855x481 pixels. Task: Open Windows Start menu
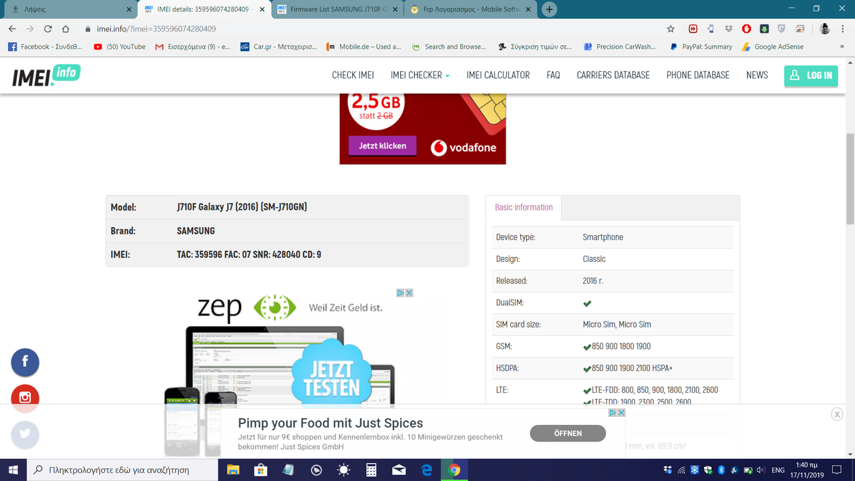pos(14,470)
